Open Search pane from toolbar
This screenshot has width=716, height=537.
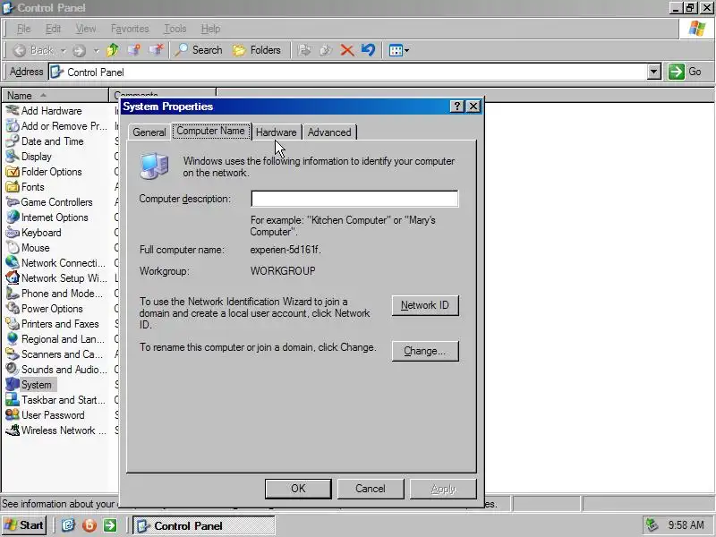point(198,50)
